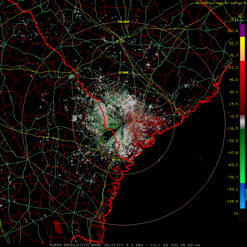The height and width of the screenshot is (247, 247).
Task: Click the gray zero-velocity segment of the color bar
Action: coord(242,122)
